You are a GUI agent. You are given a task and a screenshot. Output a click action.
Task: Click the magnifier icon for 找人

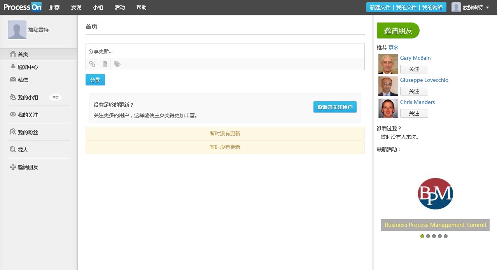(x=13, y=149)
